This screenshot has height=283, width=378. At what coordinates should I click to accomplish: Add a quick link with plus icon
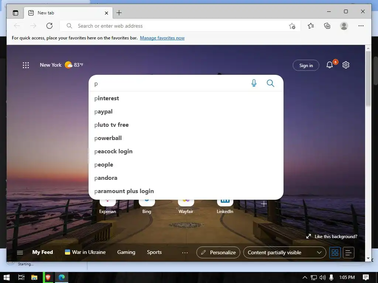264,204
